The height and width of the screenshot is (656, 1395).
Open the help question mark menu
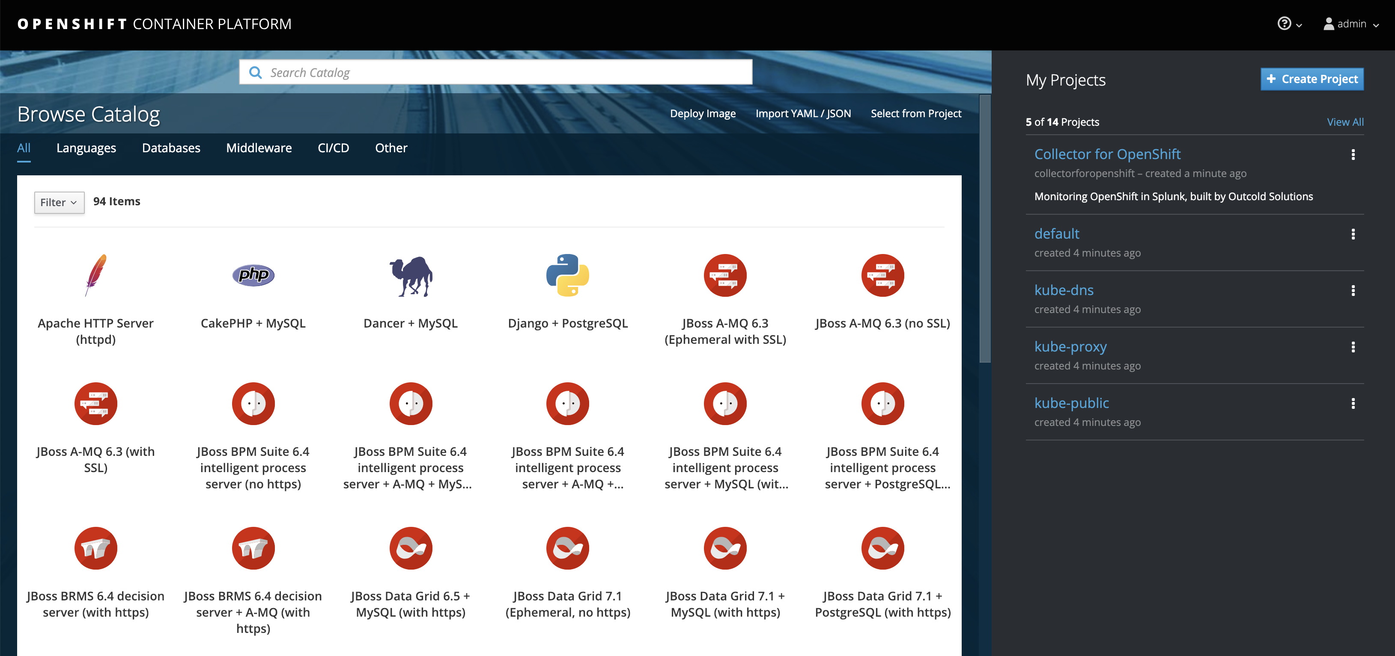coord(1289,24)
